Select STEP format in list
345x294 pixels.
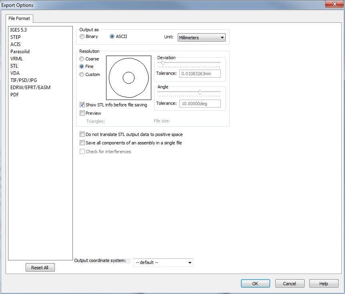coord(15,37)
